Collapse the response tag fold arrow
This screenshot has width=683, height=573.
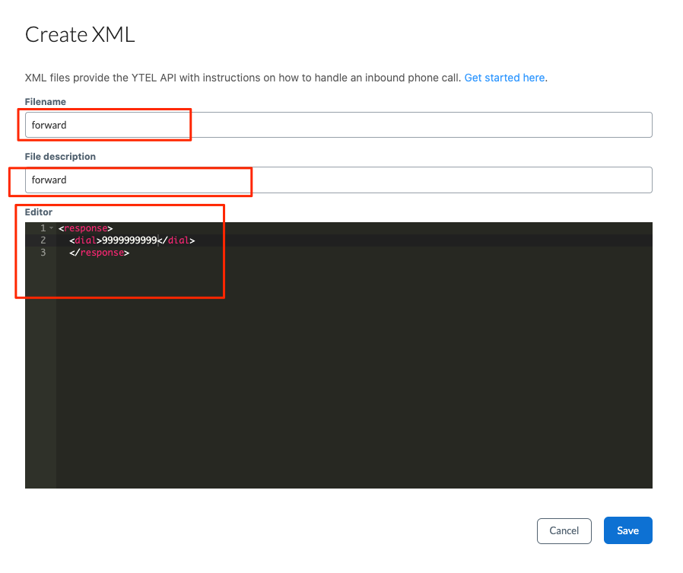coord(52,228)
